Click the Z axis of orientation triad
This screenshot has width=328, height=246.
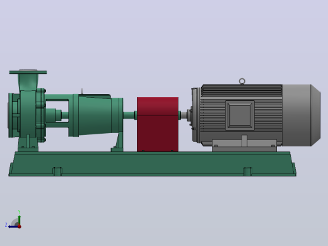[x=13, y=226]
